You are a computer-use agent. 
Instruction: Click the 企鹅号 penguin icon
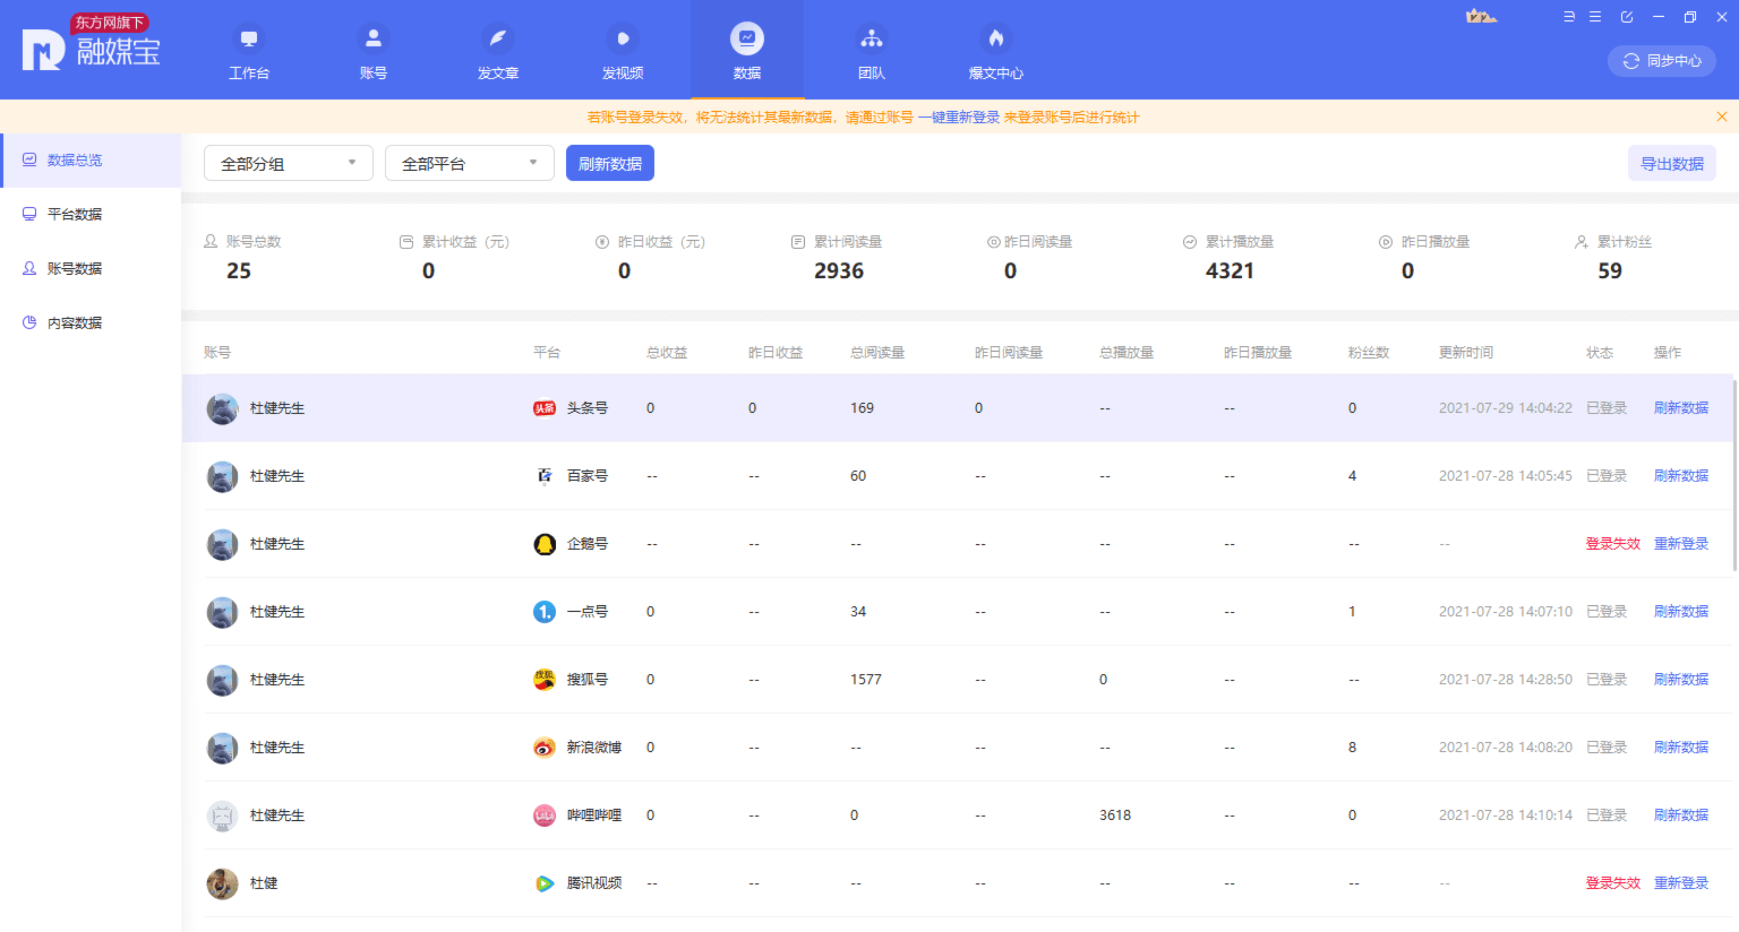(x=544, y=543)
